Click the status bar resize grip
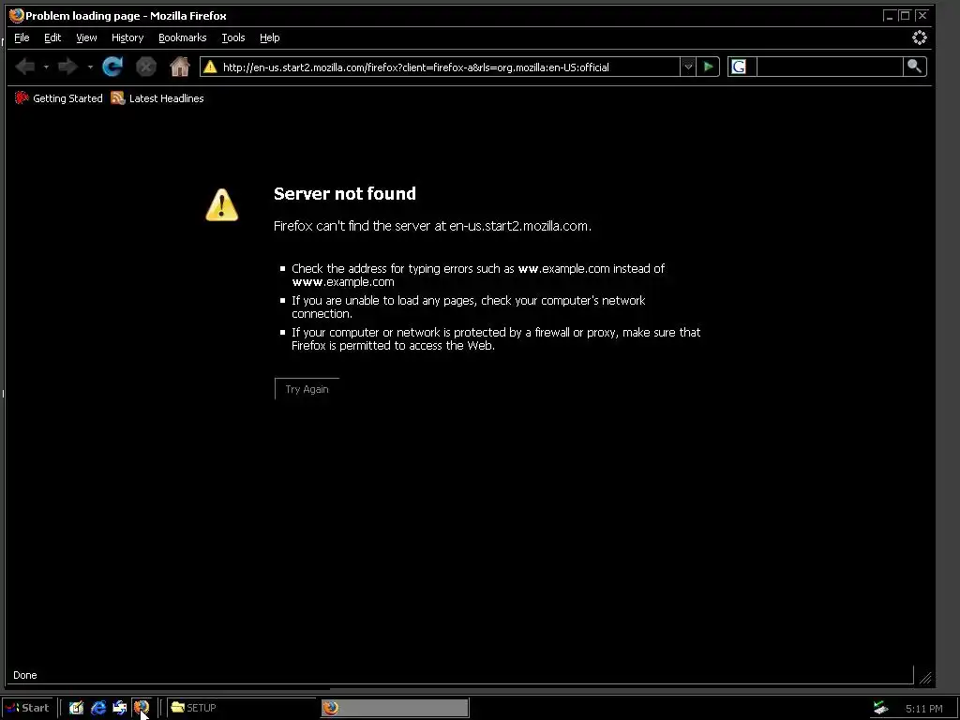This screenshot has width=960, height=720. [925, 677]
